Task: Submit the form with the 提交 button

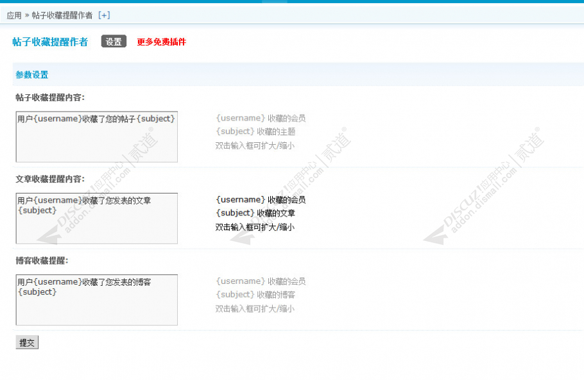Action: (x=27, y=342)
